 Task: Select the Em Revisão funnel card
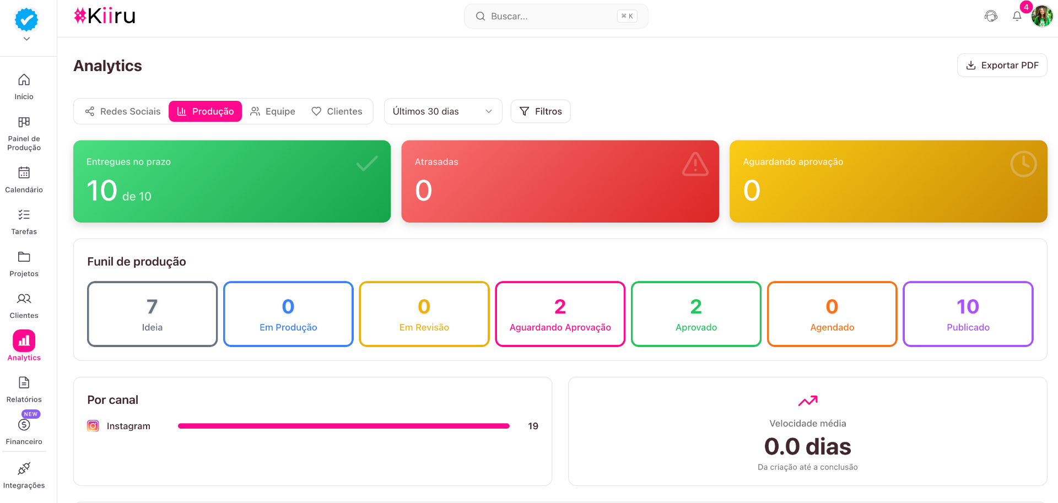pos(424,314)
